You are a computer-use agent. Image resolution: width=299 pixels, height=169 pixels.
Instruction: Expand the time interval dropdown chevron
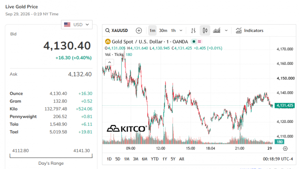pyautogui.click(x=181, y=30)
